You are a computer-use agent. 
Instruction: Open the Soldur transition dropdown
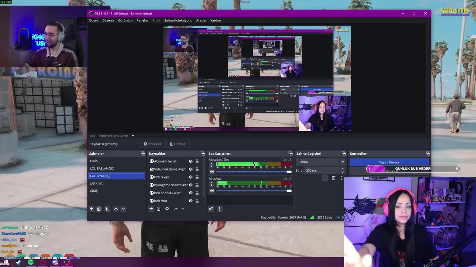point(321,162)
